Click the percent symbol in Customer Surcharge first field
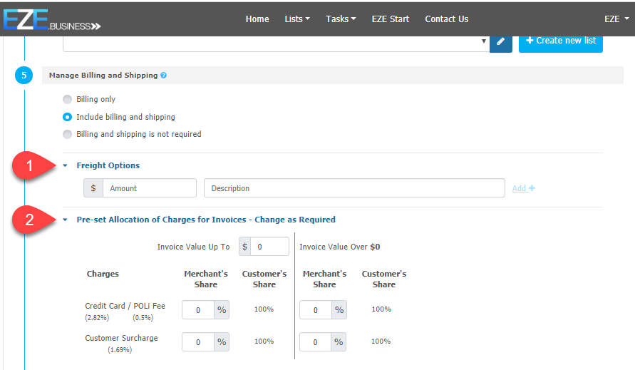635x370 pixels. tap(222, 341)
